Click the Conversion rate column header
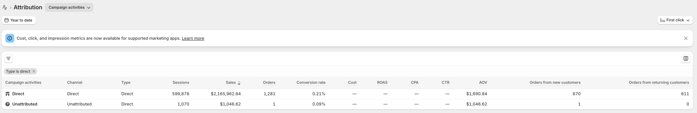The width and height of the screenshot is (697, 113). pos(311,83)
